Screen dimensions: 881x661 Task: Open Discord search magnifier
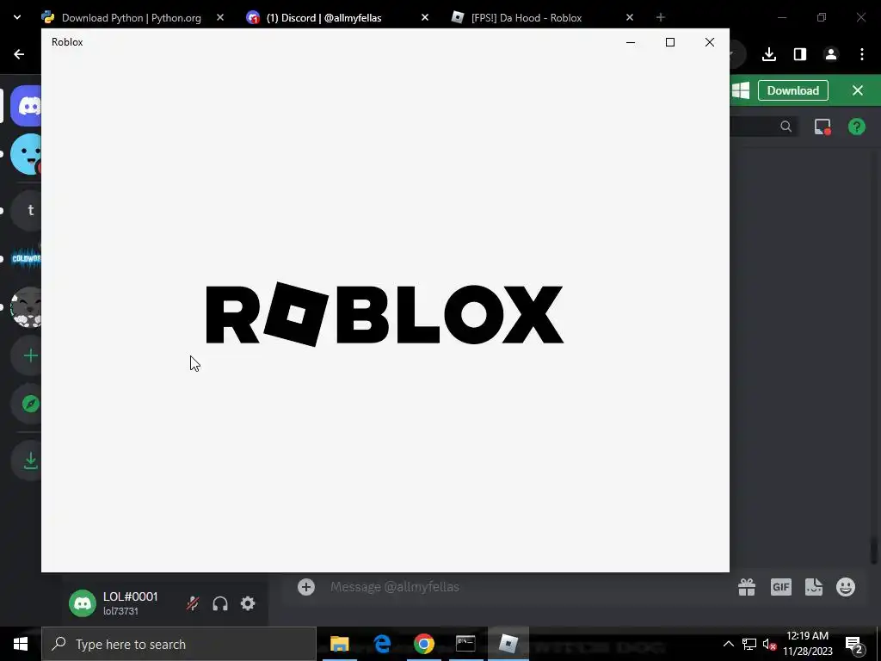pos(786,127)
